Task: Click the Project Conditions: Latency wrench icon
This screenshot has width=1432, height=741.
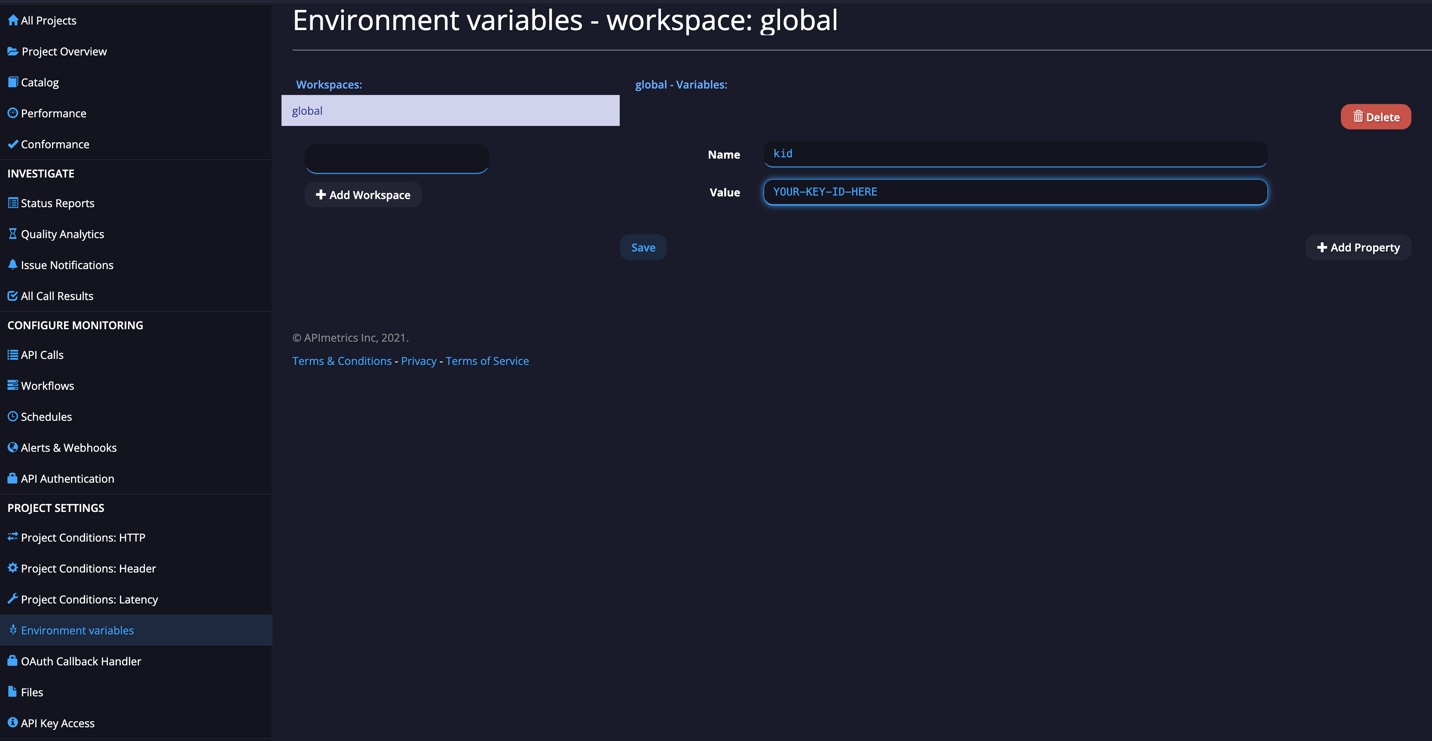Action: 12,599
